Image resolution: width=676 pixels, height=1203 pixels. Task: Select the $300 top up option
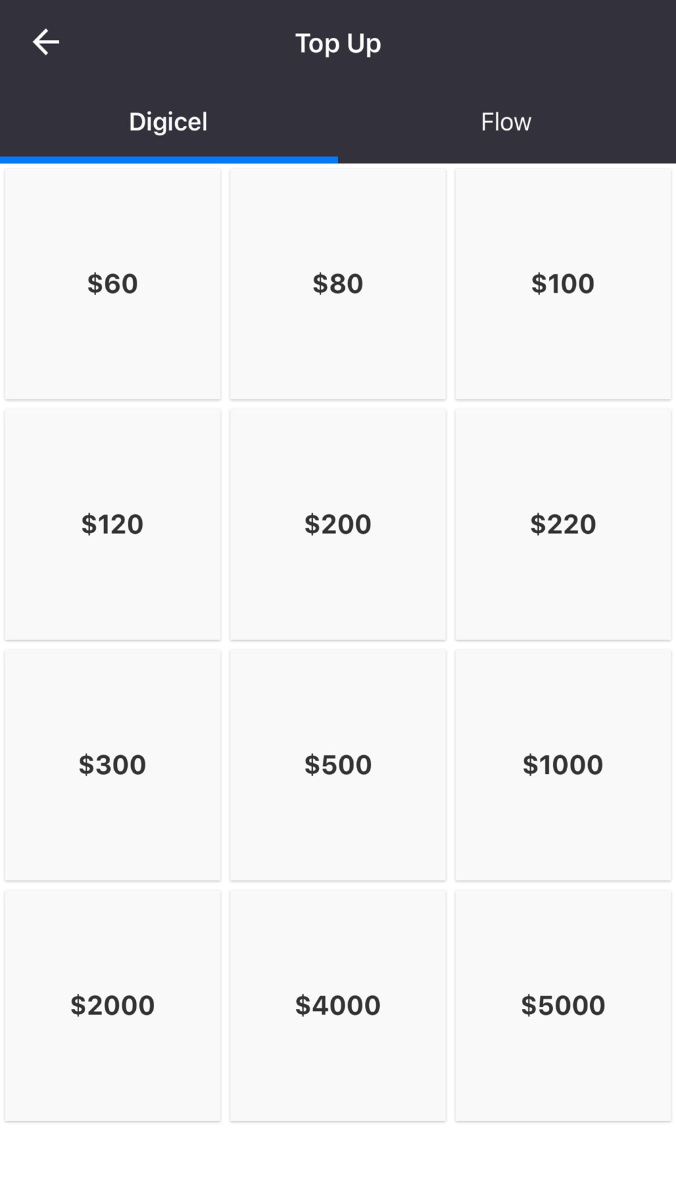click(113, 765)
